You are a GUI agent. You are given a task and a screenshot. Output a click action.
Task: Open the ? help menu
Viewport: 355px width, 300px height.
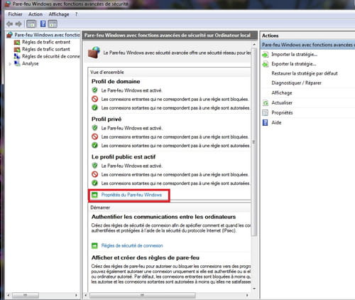(76, 14)
